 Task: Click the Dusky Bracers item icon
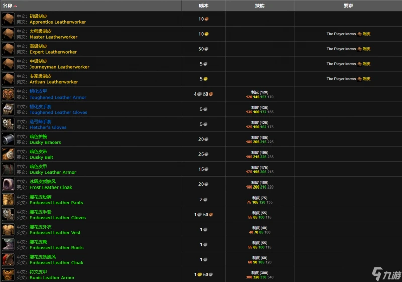[x=8, y=140]
